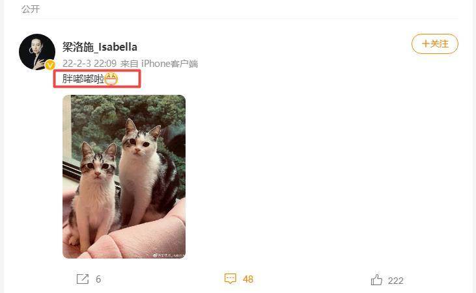Click the post text 胖嘟嘟啦
476x293 pixels.
coord(83,79)
